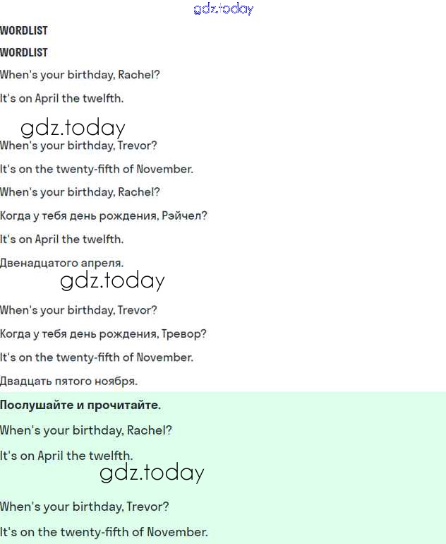
Task: Click the gdz.today watermark below the first April line
Action: point(73,128)
